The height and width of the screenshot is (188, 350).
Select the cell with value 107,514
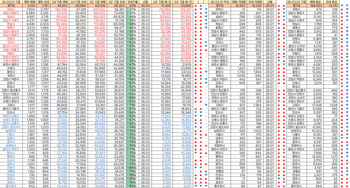[182, 13]
